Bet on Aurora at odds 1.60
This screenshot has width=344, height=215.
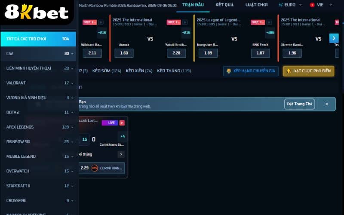pyautogui.click(x=124, y=53)
